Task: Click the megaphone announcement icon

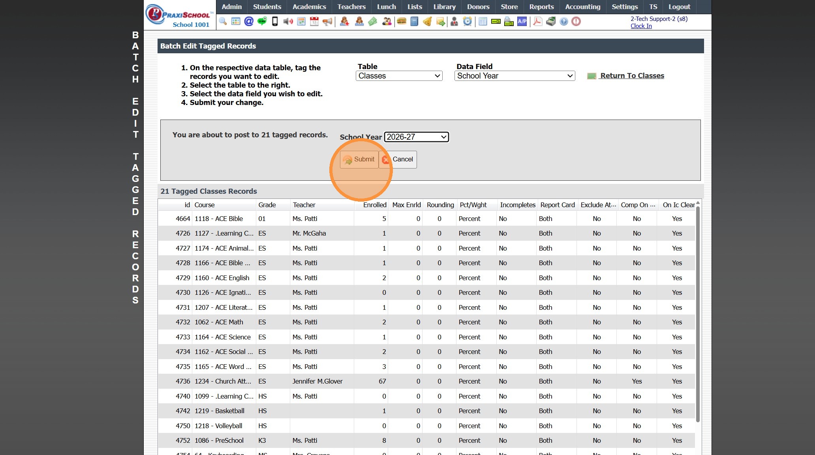Action: coord(327,21)
